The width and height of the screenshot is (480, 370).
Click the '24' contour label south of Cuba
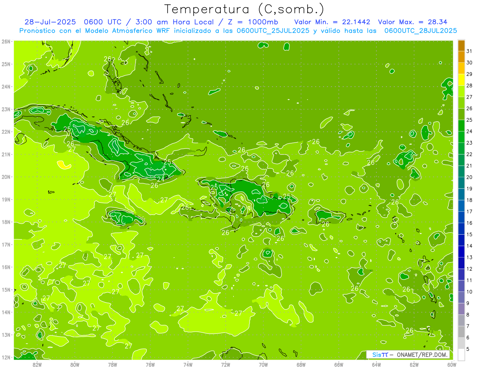pyautogui.click(x=160, y=179)
